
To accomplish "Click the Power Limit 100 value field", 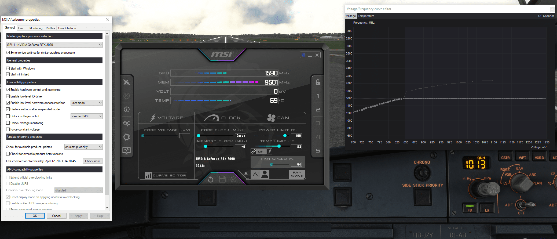I will coord(296,136).
